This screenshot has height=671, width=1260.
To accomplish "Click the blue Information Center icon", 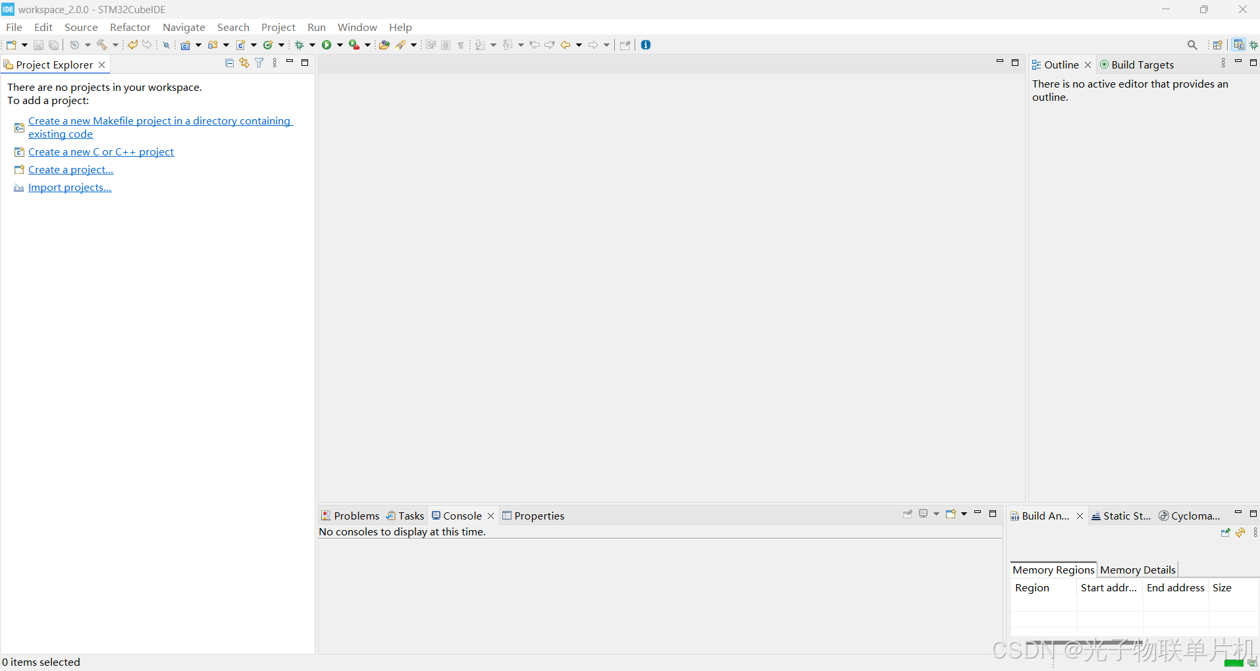I will tap(646, 45).
